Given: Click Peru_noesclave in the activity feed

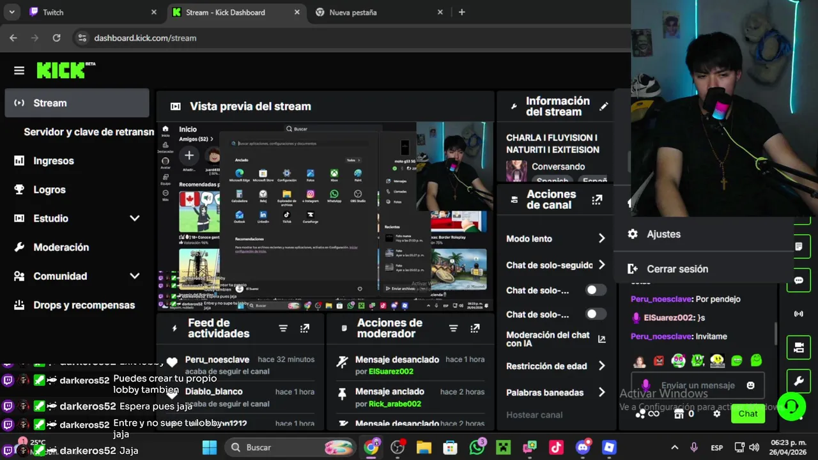Looking at the screenshot, I should click(217, 360).
